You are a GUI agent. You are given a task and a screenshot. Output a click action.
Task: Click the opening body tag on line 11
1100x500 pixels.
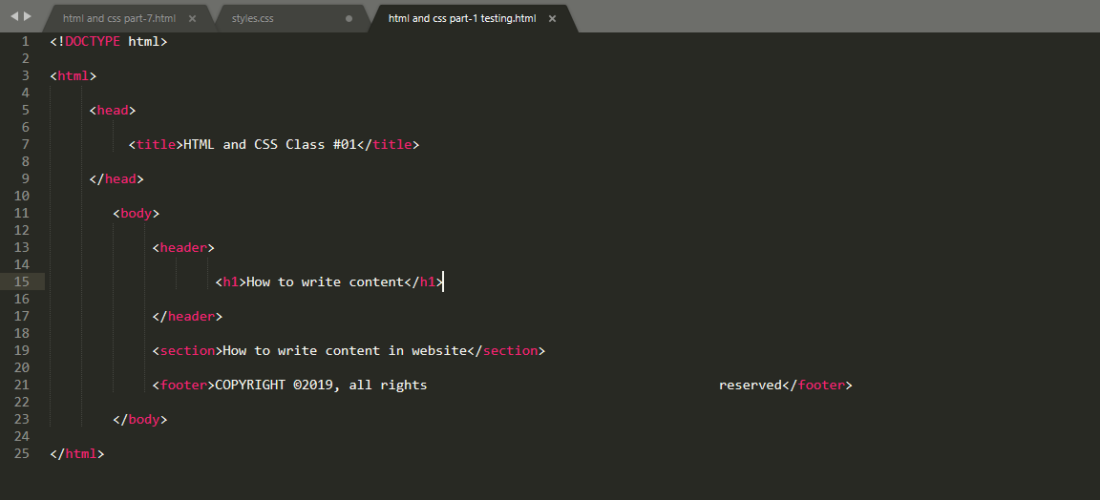click(137, 213)
